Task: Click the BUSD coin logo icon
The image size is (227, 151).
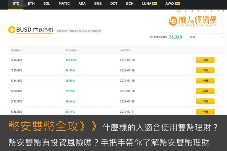Action: 12,30
